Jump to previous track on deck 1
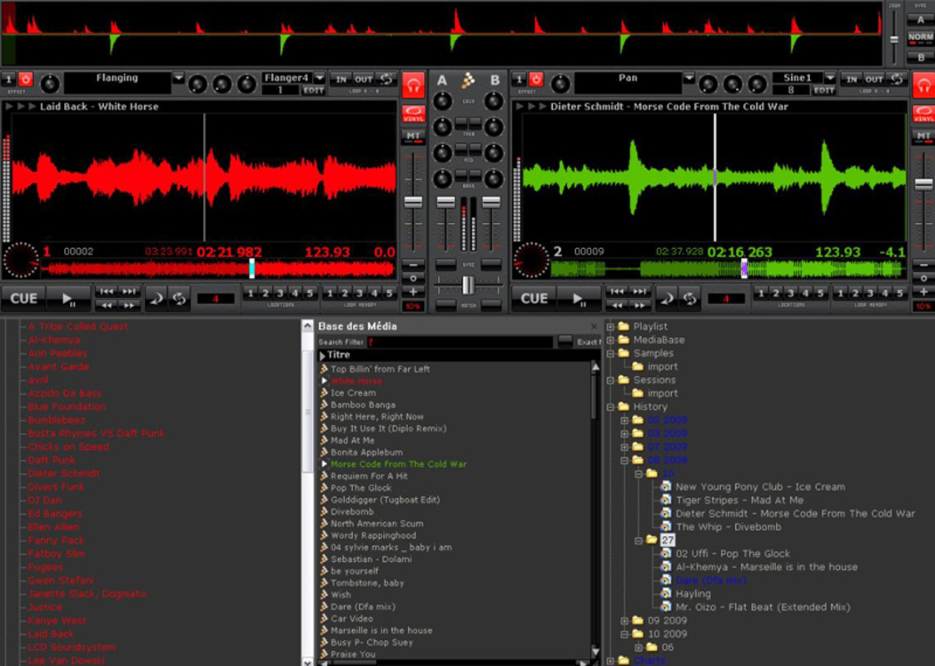 pyautogui.click(x=106, y=291)
